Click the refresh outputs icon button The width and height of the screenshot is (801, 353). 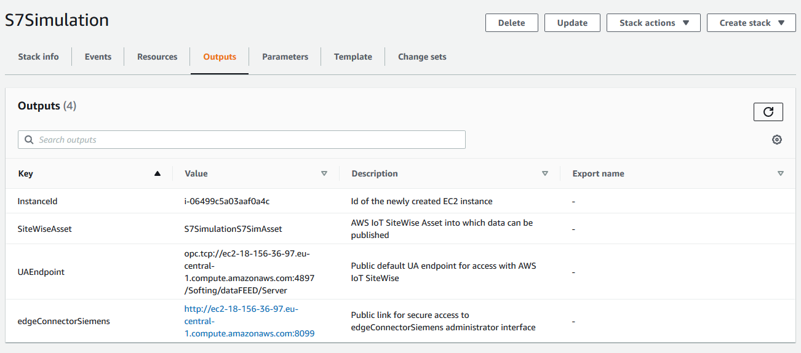[x=768, y=112]
